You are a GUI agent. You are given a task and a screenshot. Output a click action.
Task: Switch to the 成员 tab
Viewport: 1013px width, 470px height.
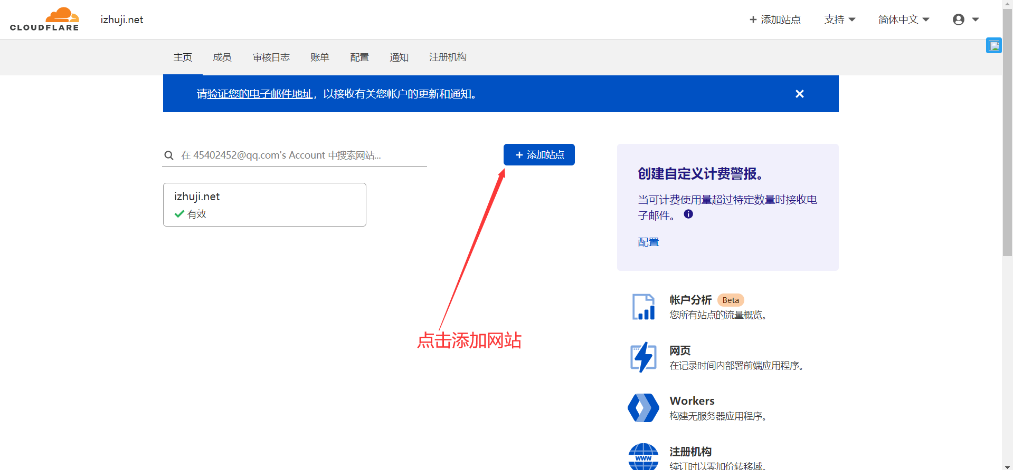222,57
